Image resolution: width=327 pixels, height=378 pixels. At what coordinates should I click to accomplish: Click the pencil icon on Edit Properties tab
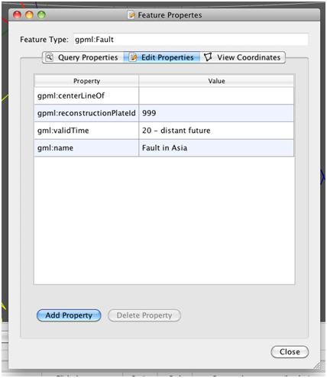133,57
